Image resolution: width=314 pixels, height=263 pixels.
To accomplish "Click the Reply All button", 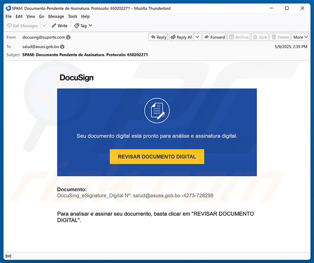I will pos(181,37).
